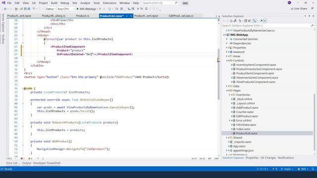This screenshot has height=178, width=317.
Task: Click the Home icon in Solution Explorer
Action: (x=231, y=21)
